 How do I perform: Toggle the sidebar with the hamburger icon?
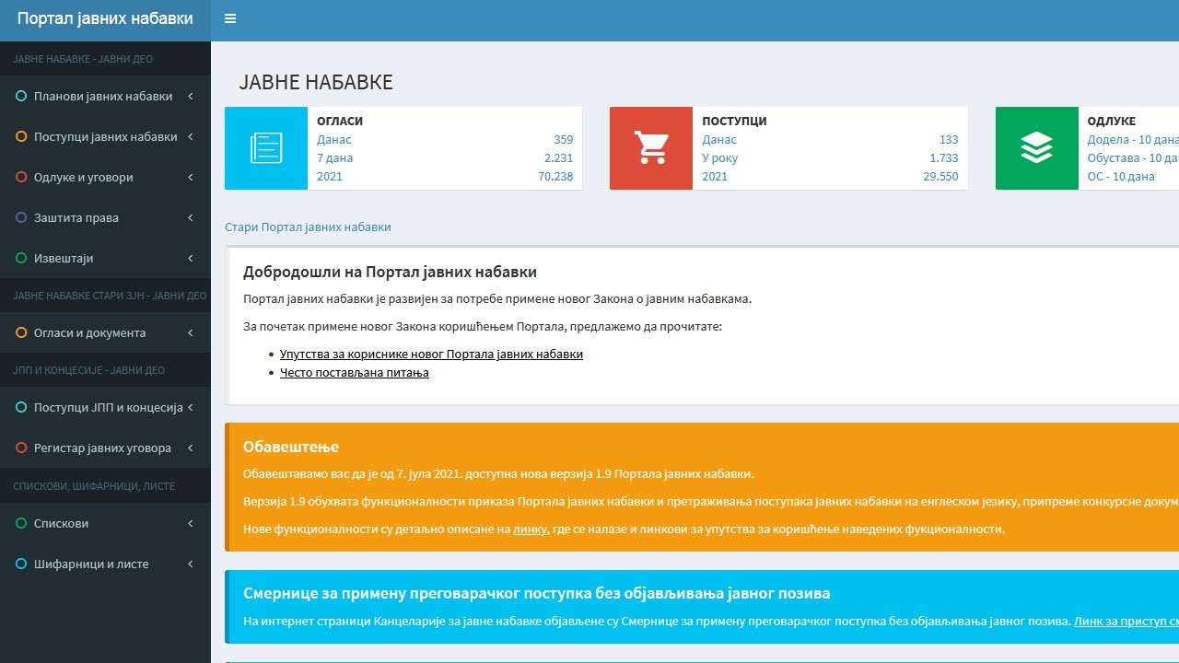click(x=230, y=18)
